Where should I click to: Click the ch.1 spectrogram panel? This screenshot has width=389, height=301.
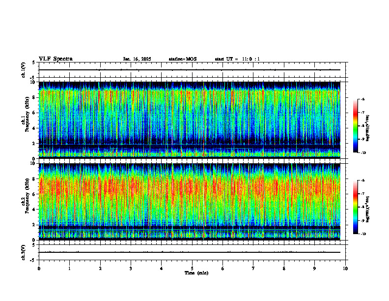pos(190,120)
